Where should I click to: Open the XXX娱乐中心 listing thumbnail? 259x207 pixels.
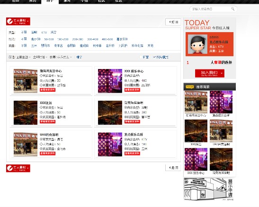110,81
